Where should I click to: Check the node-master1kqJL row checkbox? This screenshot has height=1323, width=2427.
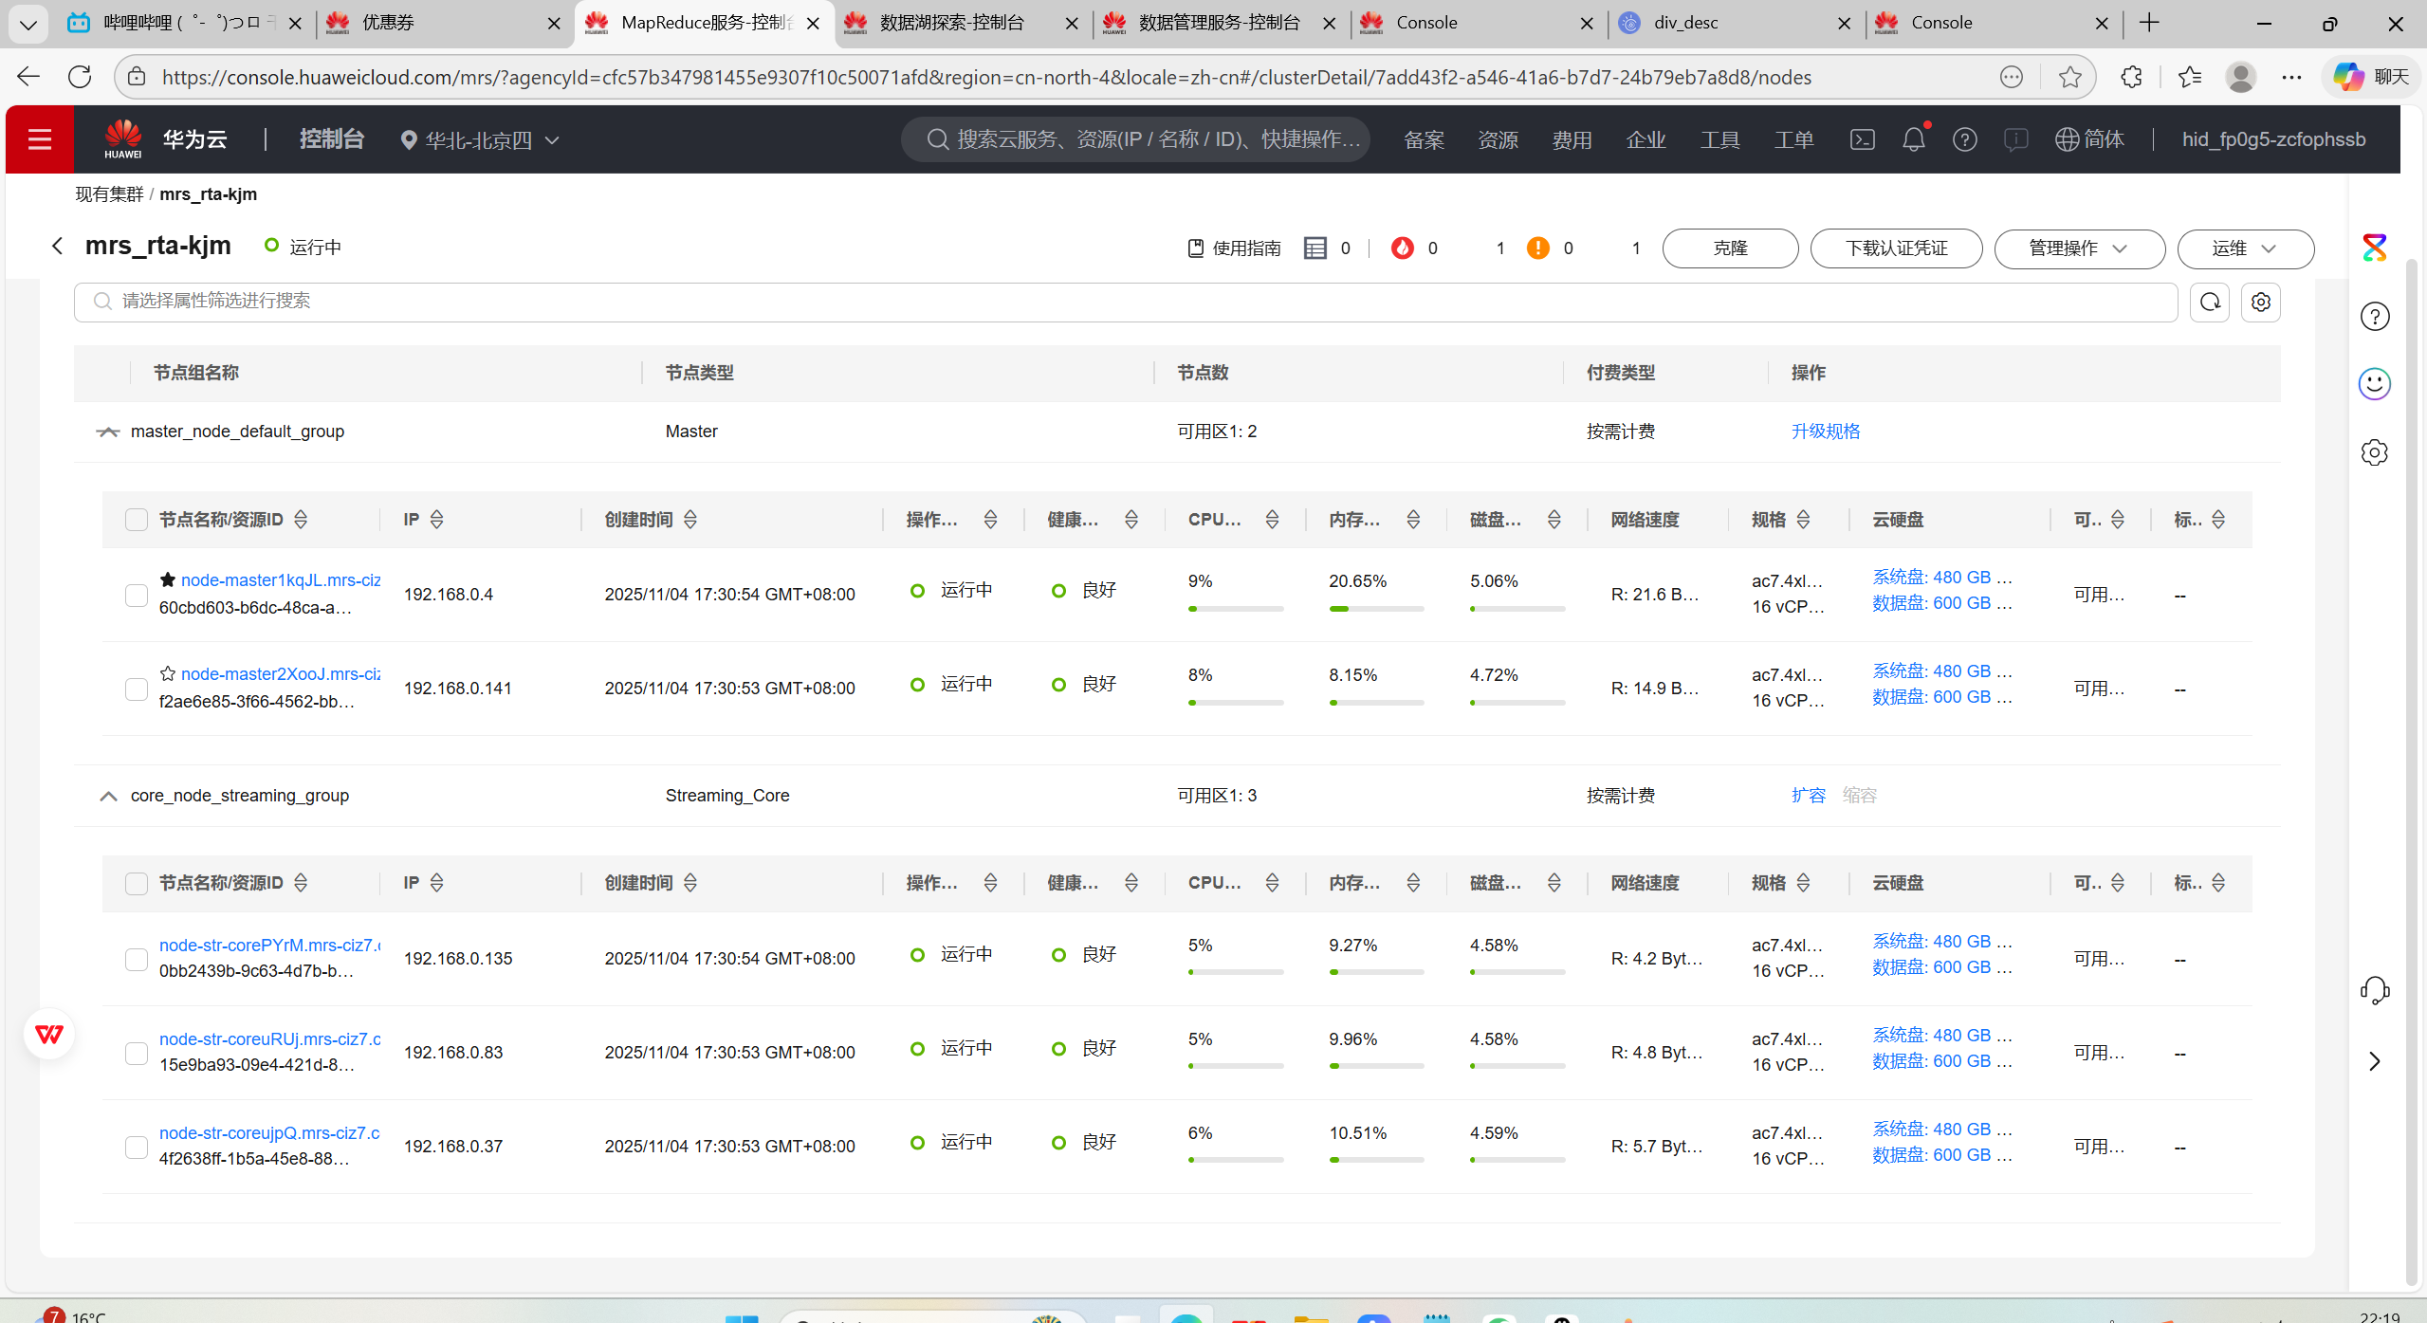click(x=137, y=595)
